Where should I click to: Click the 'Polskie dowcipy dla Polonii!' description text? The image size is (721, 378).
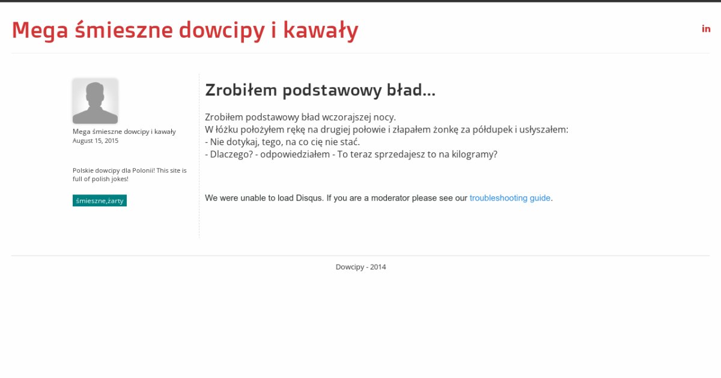(x=129, y=175)
